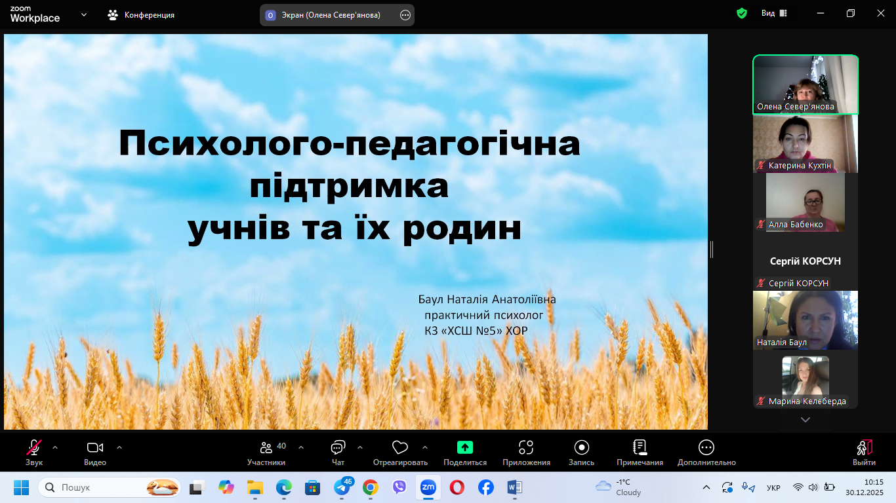Open the Конференция tab
The height and width of the screenshot is (503, 896).
point(142,14)
